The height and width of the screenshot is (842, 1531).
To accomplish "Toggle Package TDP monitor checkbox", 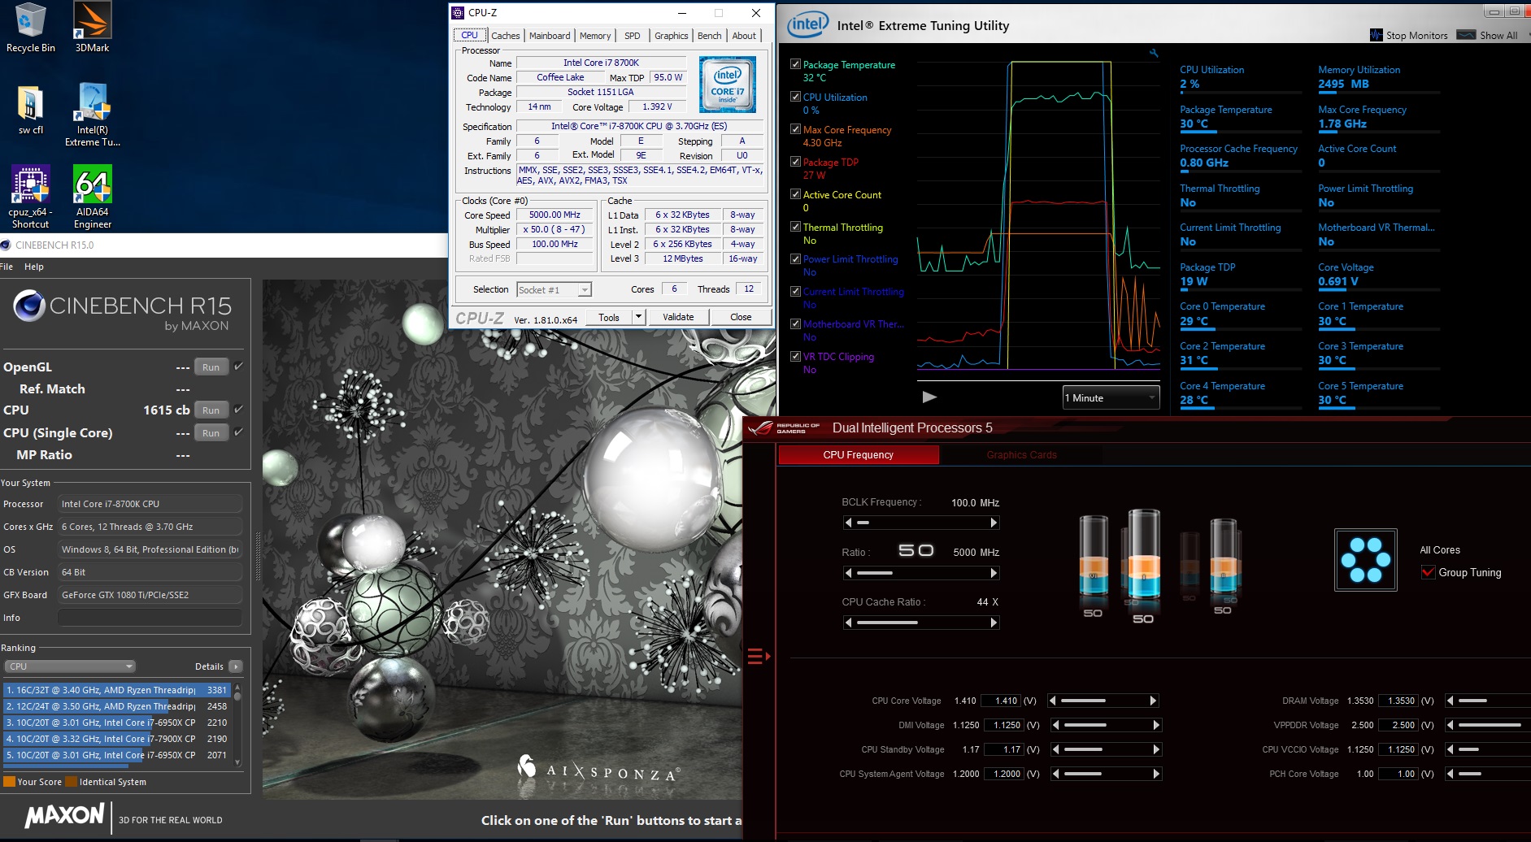I will 796,162.
